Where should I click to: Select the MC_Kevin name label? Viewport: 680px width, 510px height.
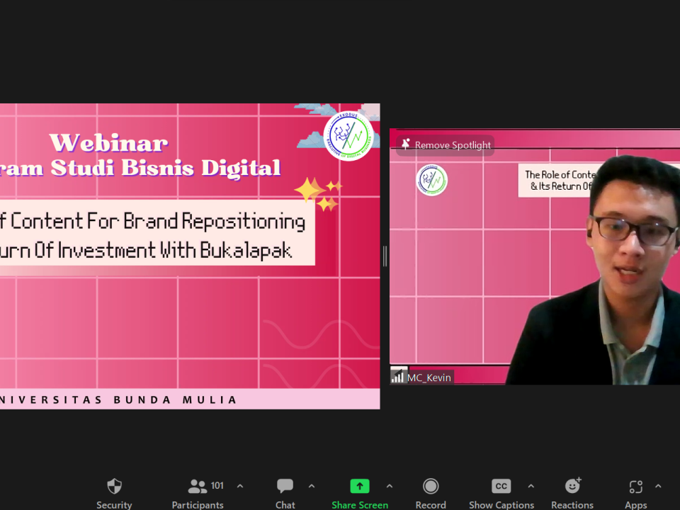[429, 378]
